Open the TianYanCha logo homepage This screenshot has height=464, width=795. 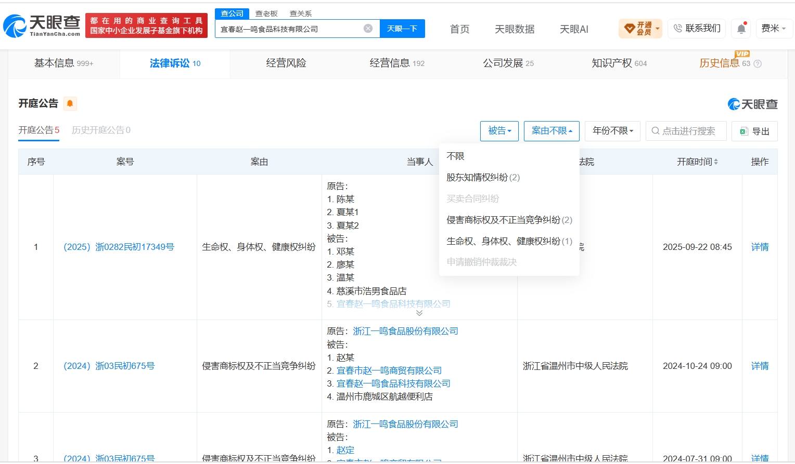point(42,25)
